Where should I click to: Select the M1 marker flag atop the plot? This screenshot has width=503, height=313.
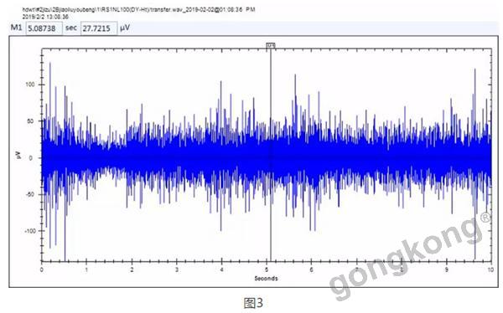[271, 45]
